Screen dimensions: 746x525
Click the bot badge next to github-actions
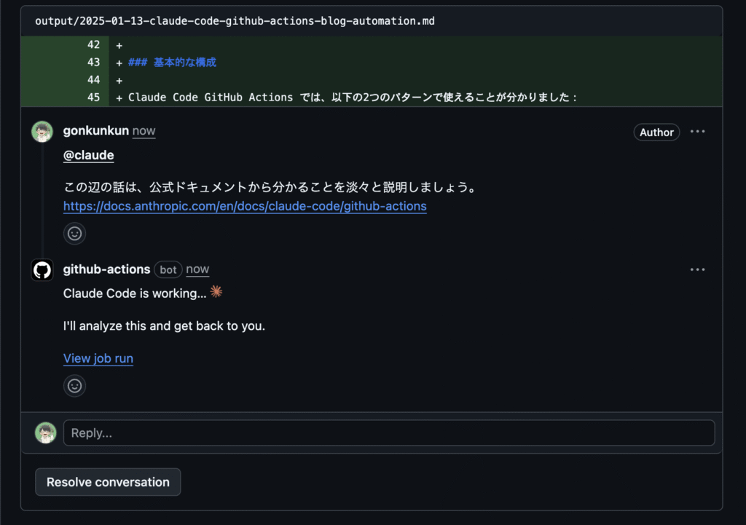(168, 269)
